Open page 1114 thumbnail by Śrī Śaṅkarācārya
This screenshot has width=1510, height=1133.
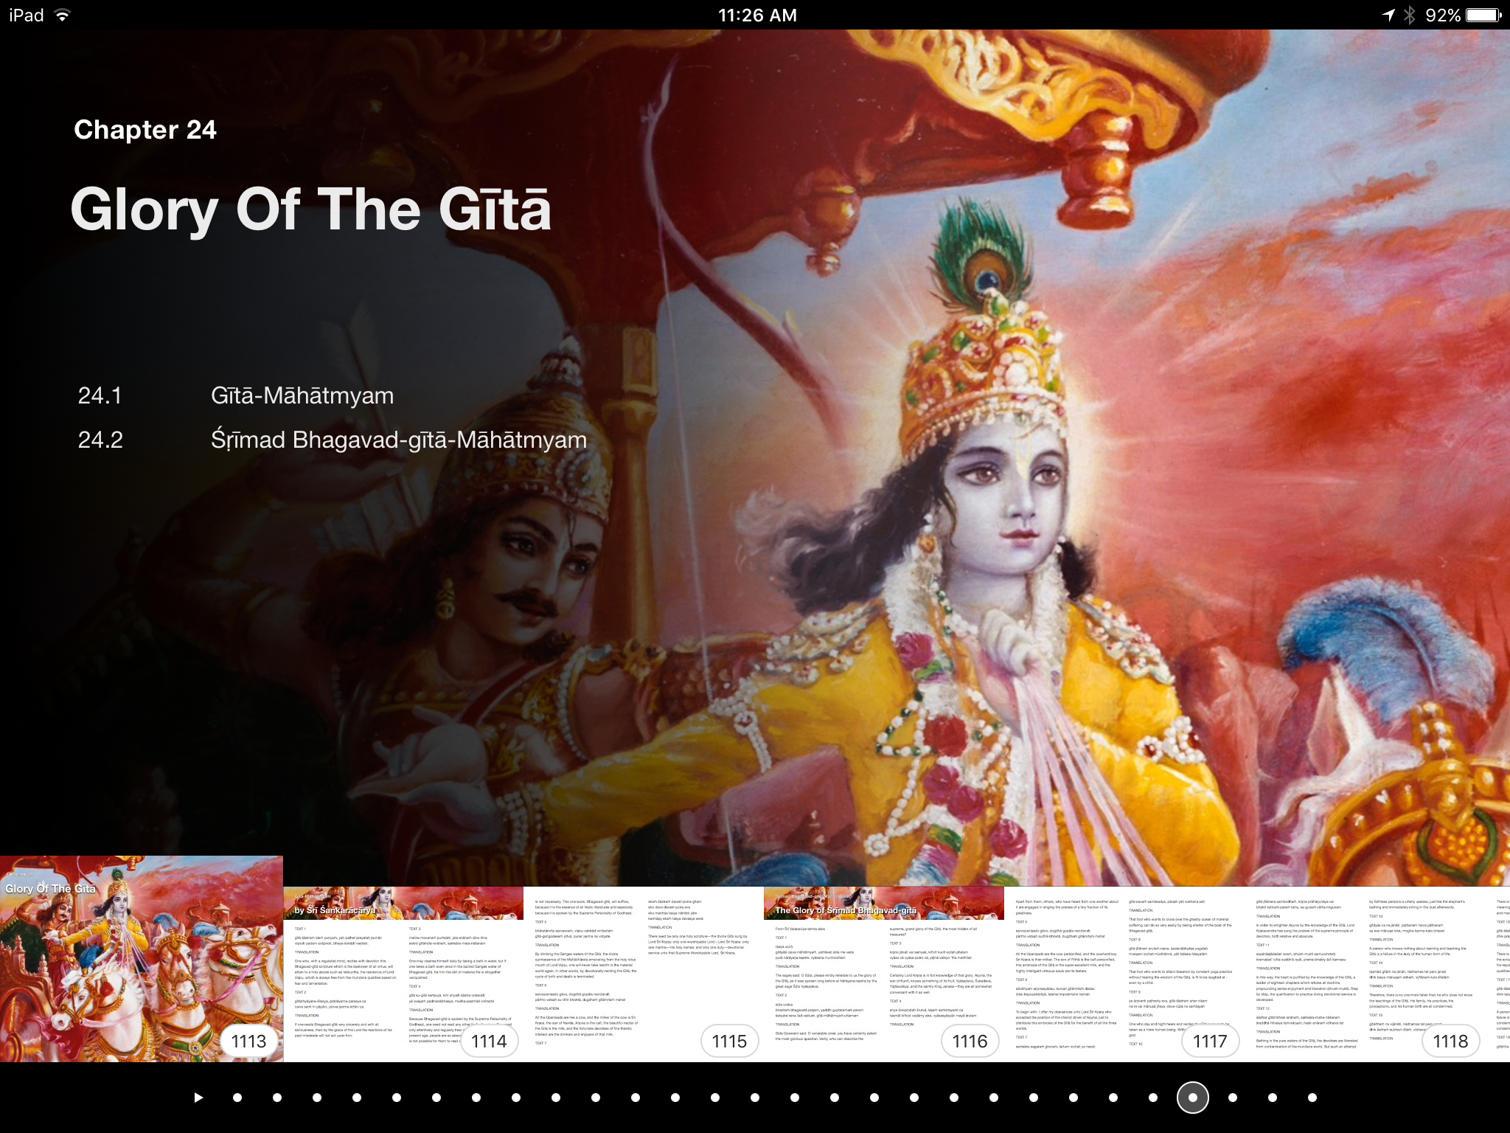click(x=403, y=974)
